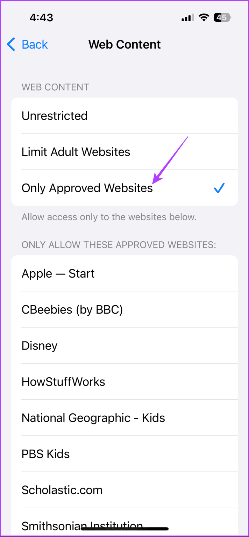Tap the home indicator bar at bottom
Screen dimensions: 249x537
(124, 528)
